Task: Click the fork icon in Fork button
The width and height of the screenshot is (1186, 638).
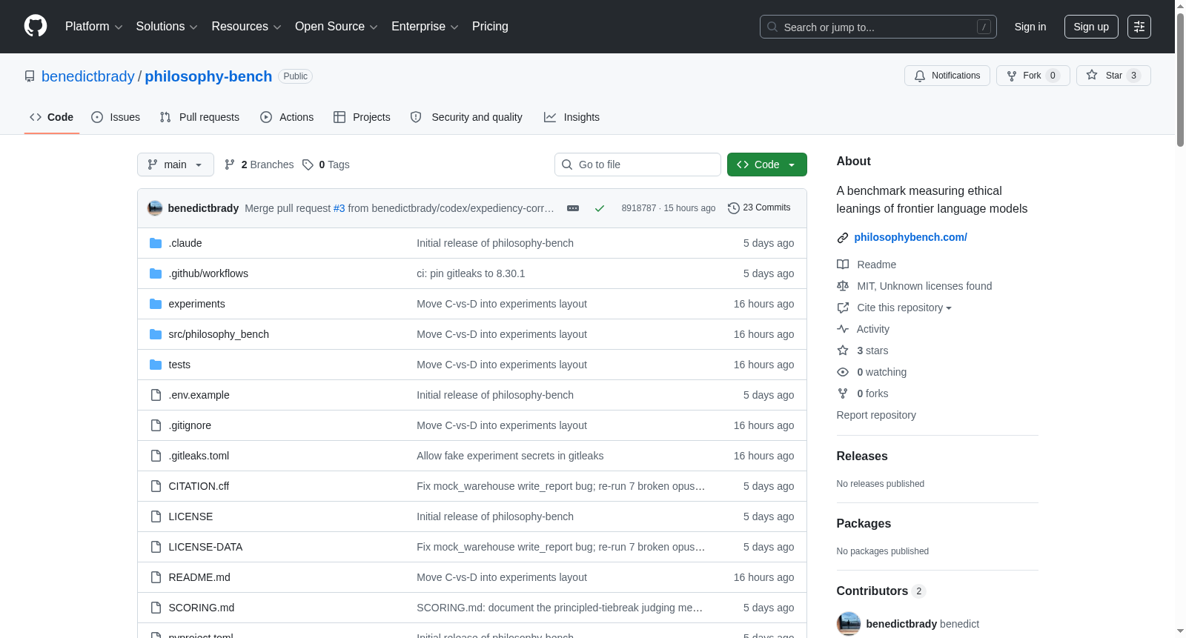Action: pyautogui.click(x=1012, y=76)
